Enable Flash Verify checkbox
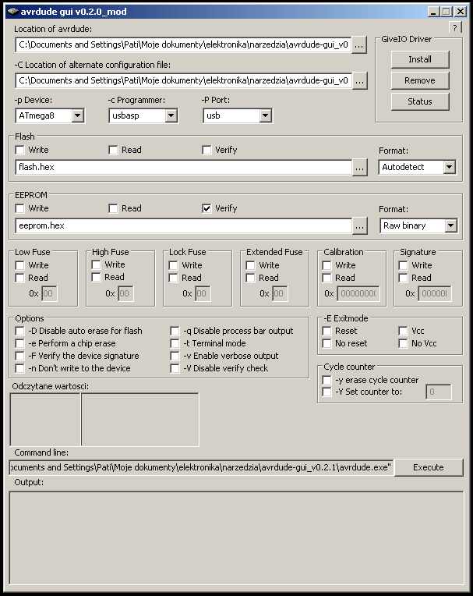 207,150
